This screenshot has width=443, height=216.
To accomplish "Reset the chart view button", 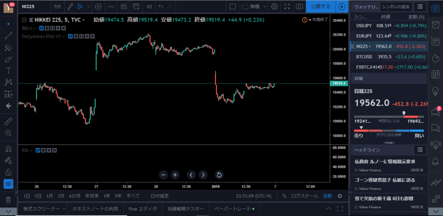I will [x=219, y=175].
